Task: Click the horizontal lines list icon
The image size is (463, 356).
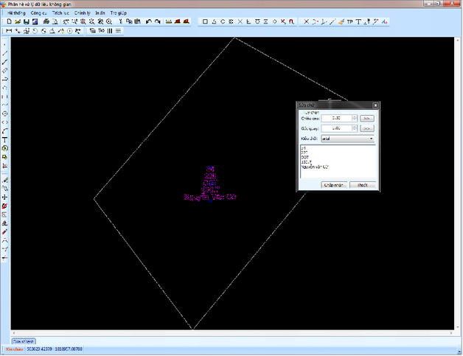Action: point(119,31)
